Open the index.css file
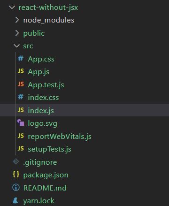The width and height of the screenshot is (169, 206). click(x=43, y=98)
